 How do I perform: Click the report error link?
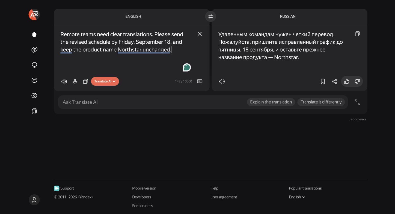coord(358,119)
